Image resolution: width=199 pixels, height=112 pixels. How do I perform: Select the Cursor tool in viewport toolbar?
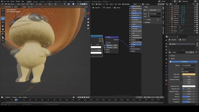click(3, 14)
